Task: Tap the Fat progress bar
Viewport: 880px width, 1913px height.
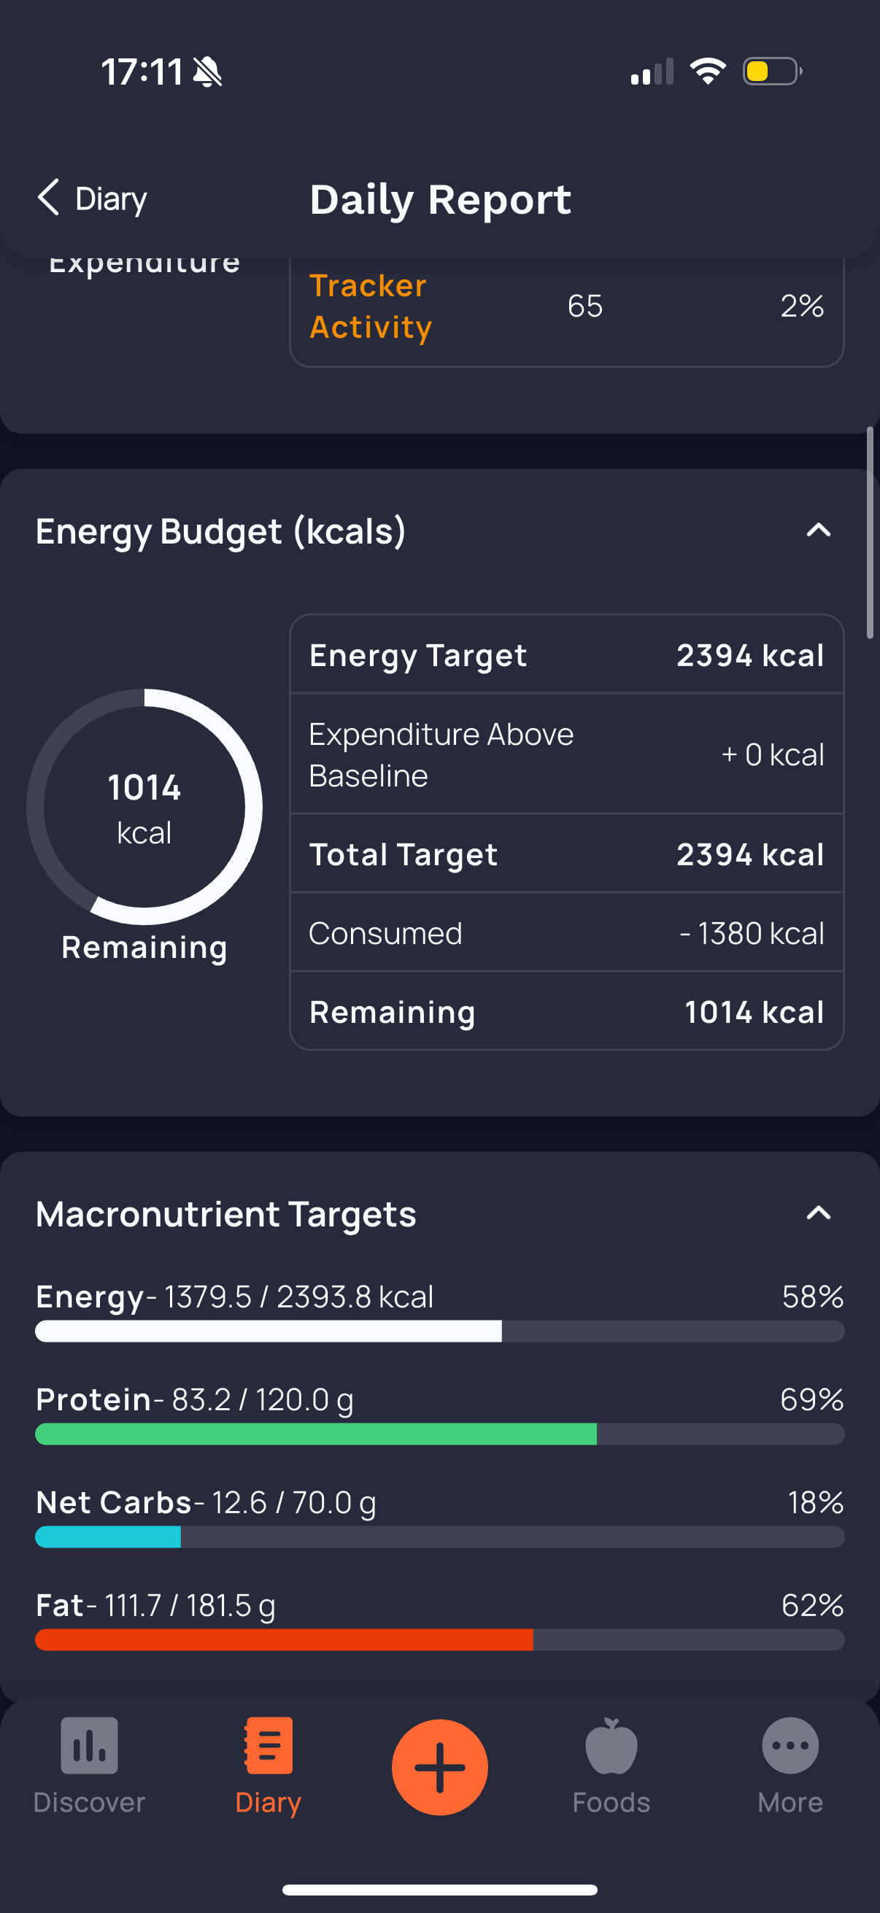Action: pos(439,1639)
